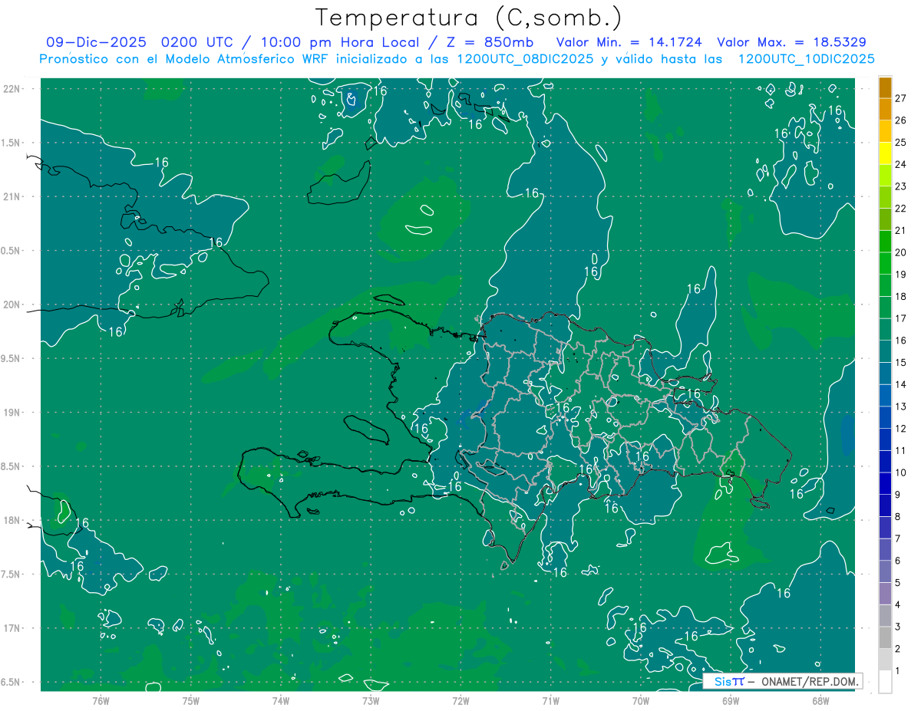This screenshot has width=921, height=711.
Task: Click the '20N' latitude axis label
Action: click(x=13, y=304)
